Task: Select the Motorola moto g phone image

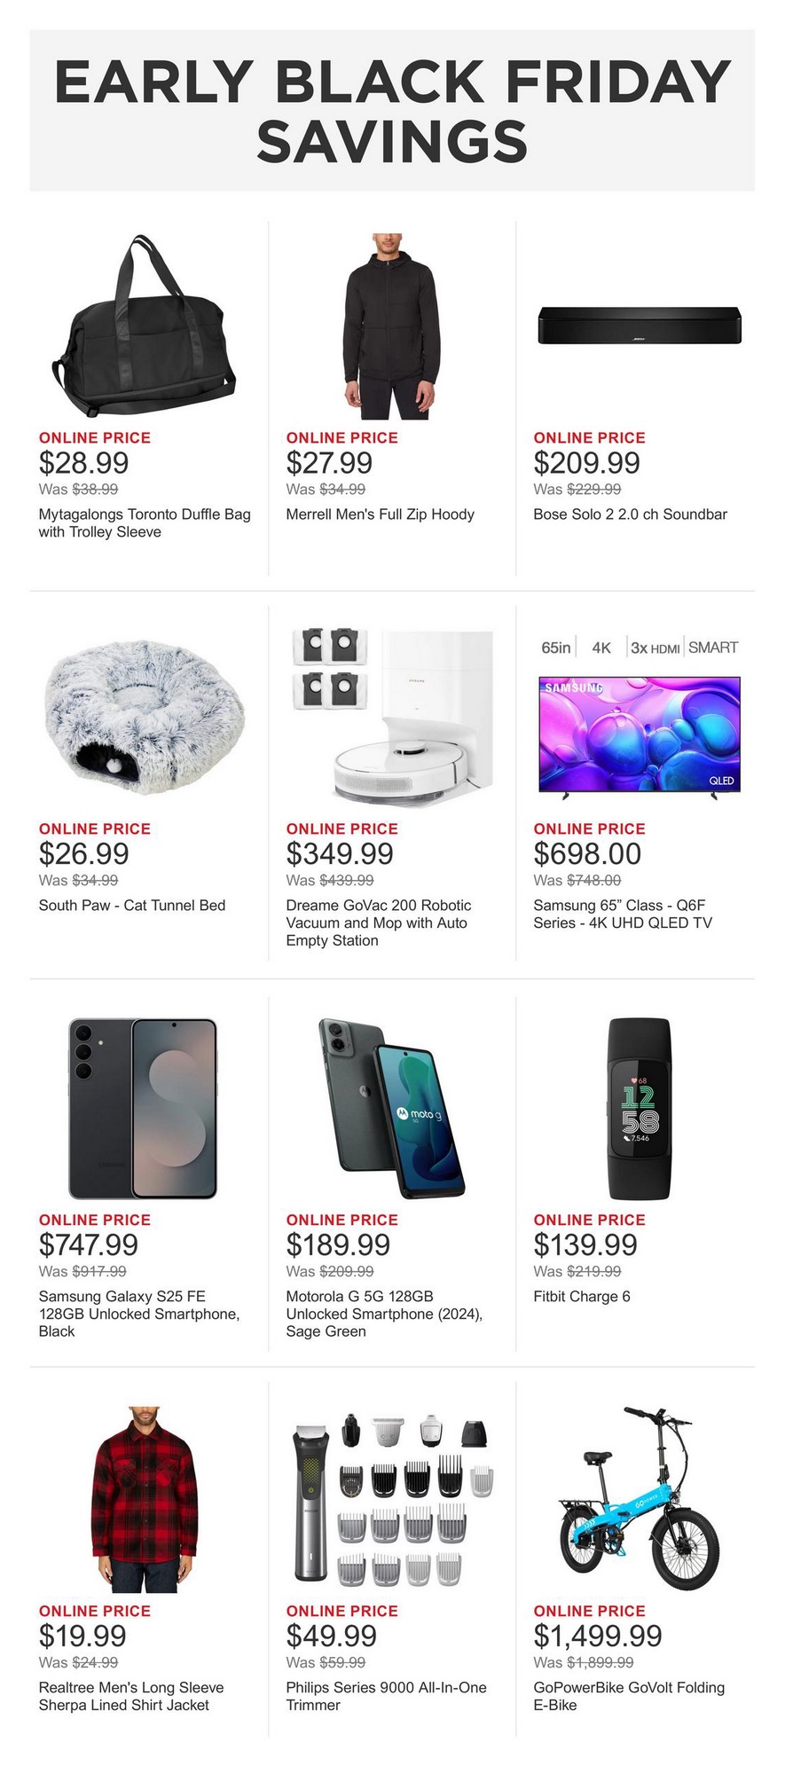Action: point(391,1109)
